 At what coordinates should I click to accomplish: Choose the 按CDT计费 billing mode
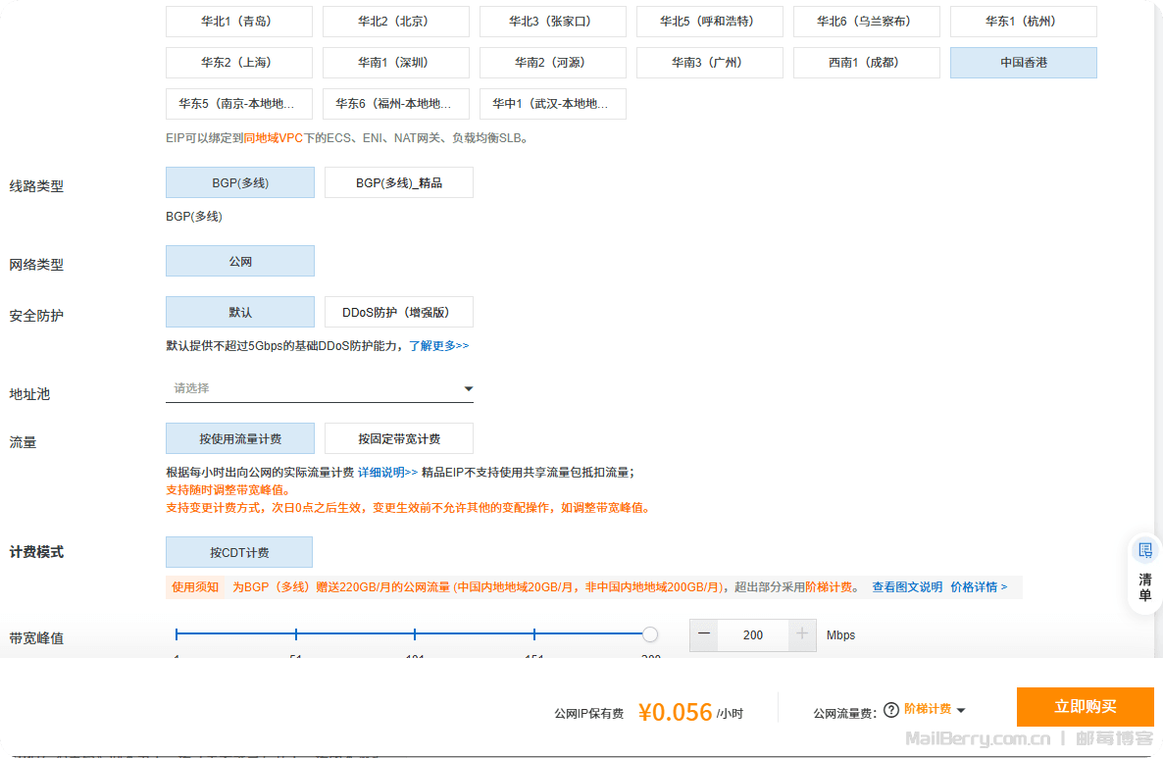click(239, 552)
